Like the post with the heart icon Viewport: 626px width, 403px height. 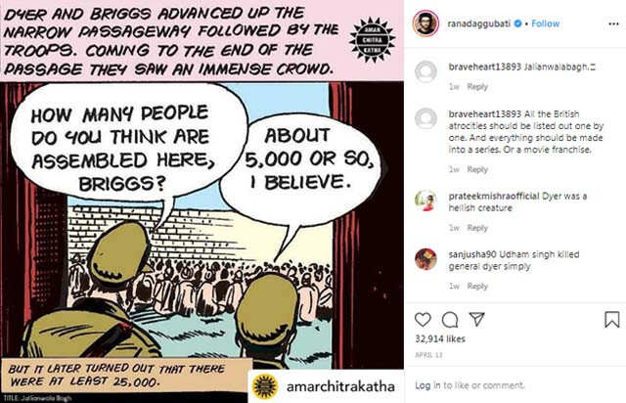pyautogui.click(x=423, y=320)
